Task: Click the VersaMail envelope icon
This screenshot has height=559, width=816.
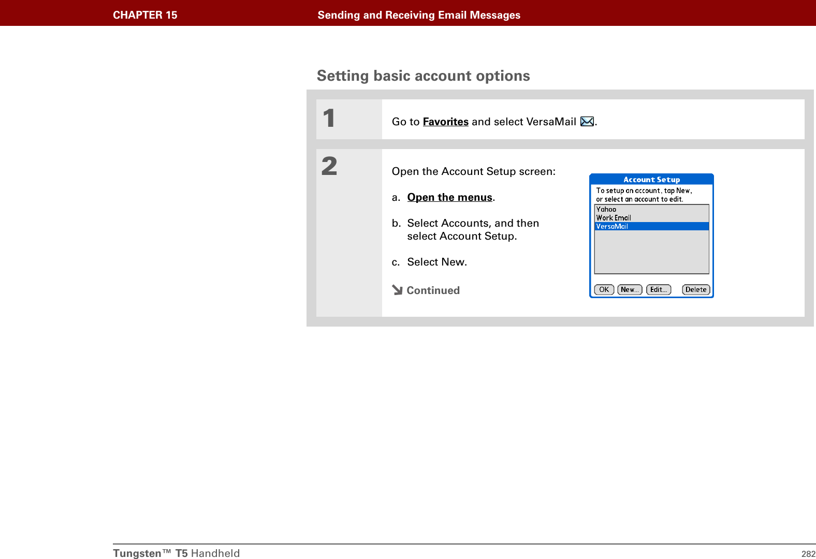Action: pyautogui.click(x=587, y=122)
